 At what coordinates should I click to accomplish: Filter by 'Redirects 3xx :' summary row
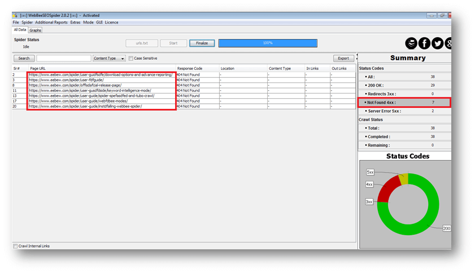pos(404,94)
